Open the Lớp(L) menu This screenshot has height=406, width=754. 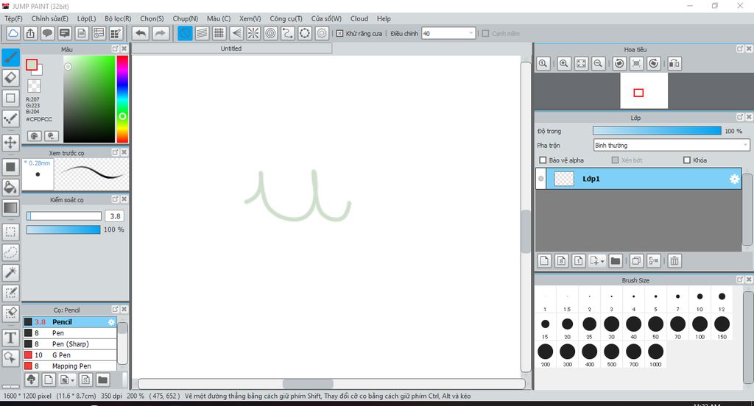point(87,18)
